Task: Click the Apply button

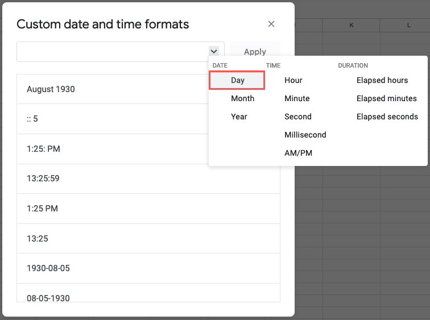Action: click(255, 52)
